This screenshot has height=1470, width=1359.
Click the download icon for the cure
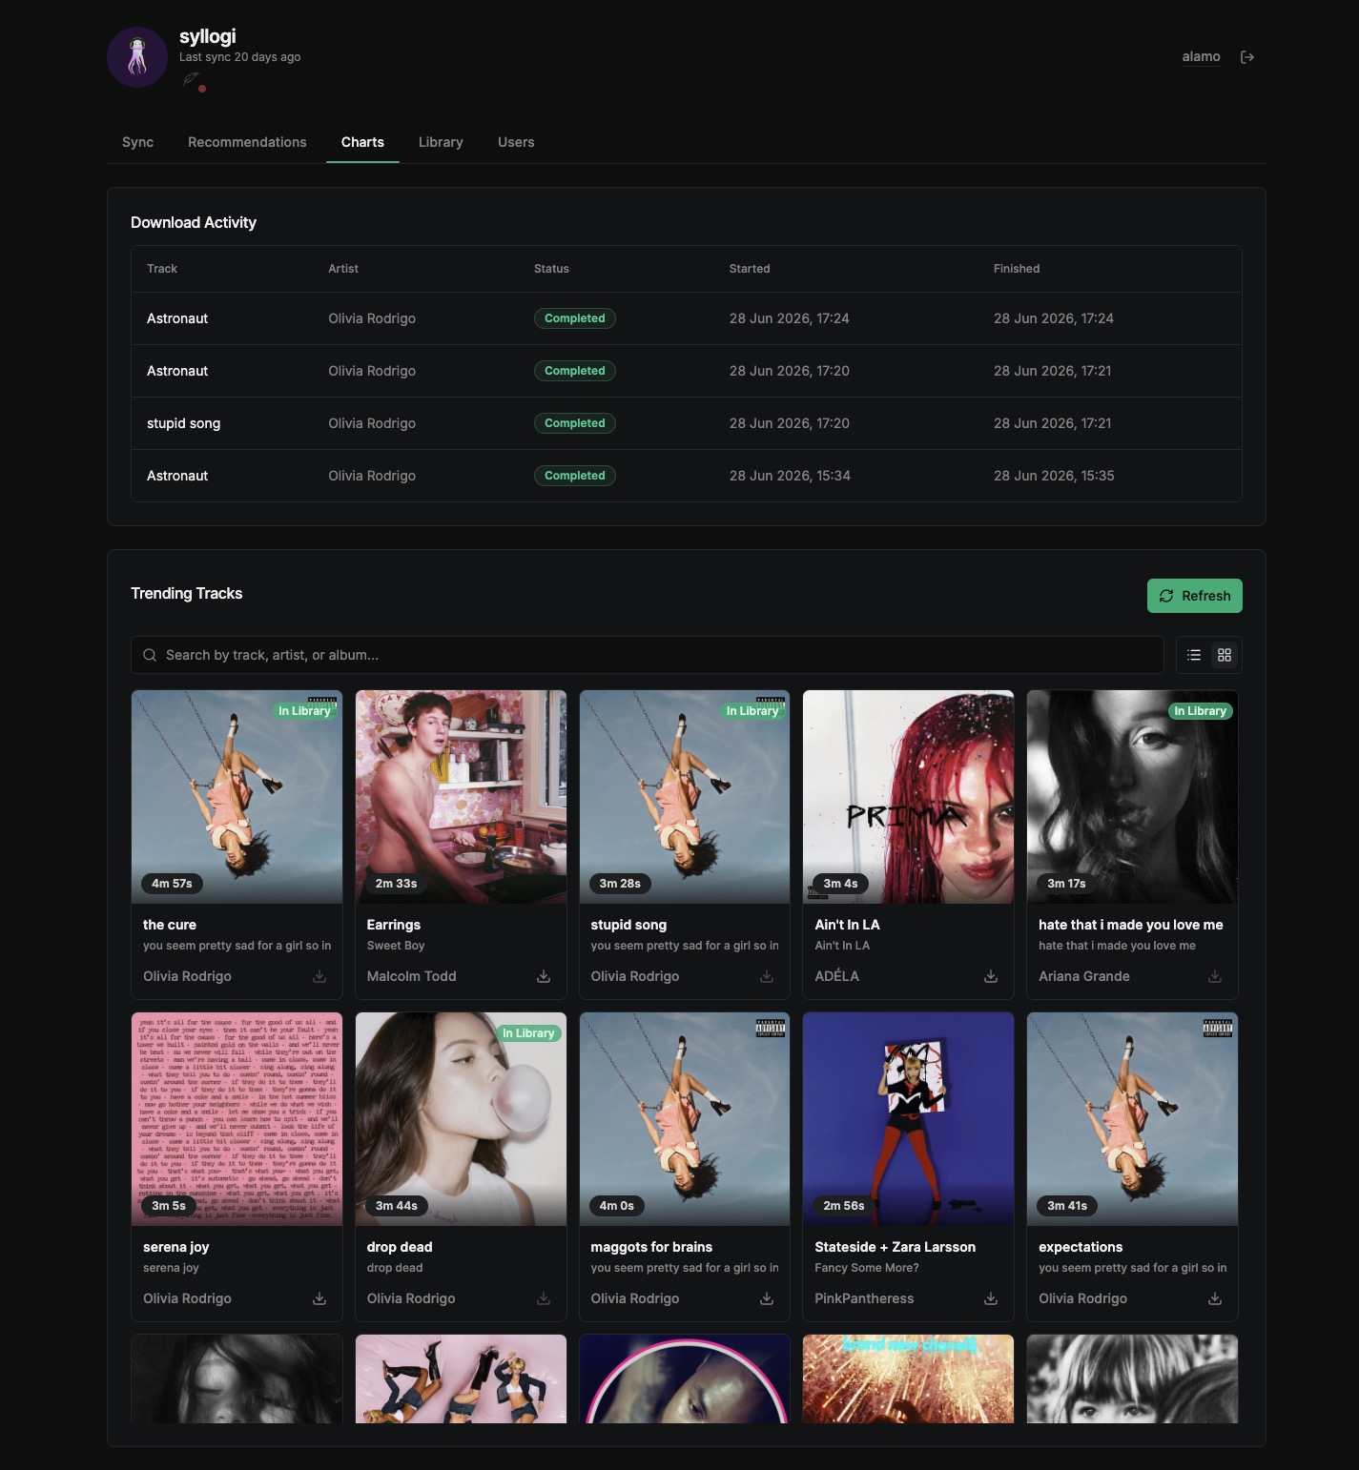click(319, 976)
